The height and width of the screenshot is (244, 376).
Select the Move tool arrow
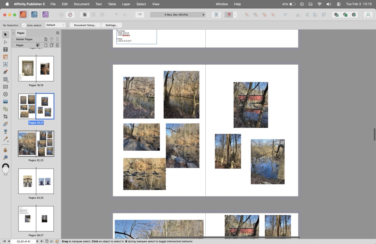click(x=5, y=35)
